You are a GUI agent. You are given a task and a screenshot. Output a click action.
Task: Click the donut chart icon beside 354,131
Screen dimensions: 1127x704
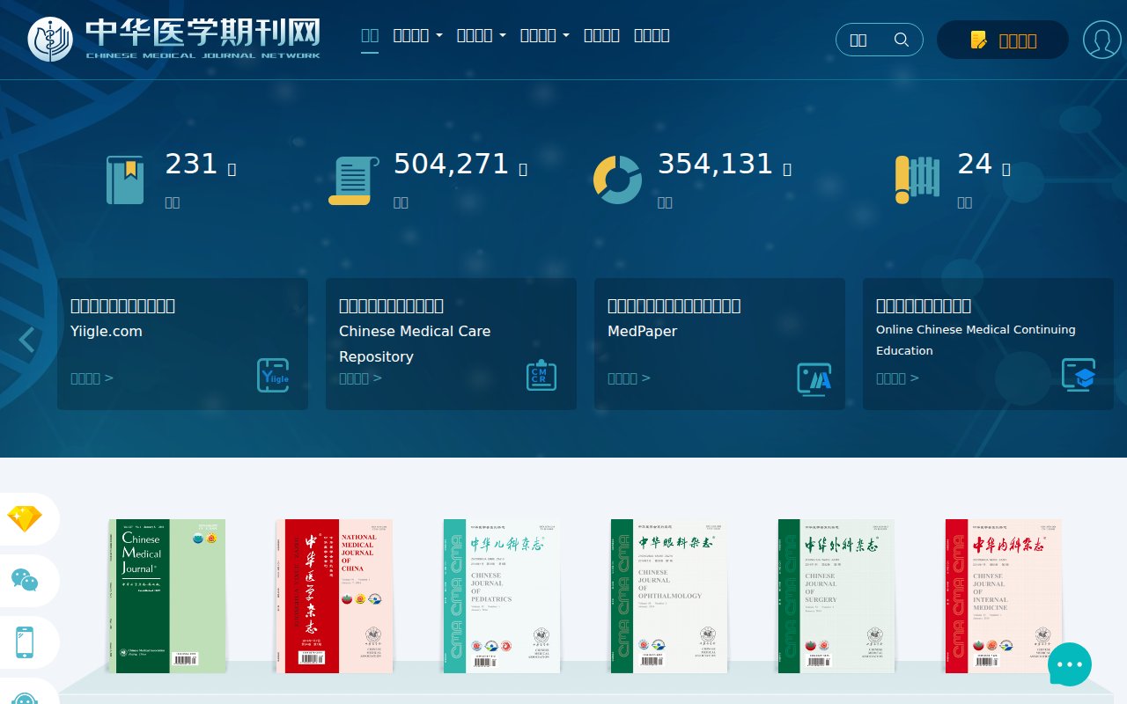tap(617, 180)
